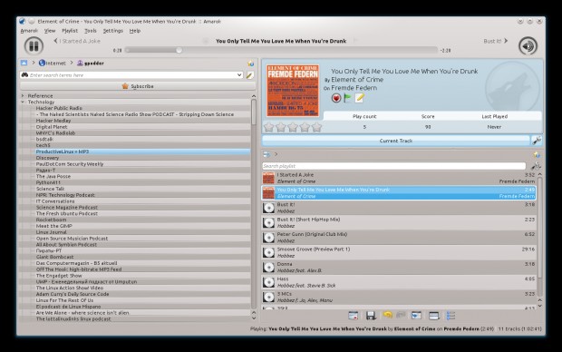Select I Started A Joke in playlist

click(x=399, y=178)
